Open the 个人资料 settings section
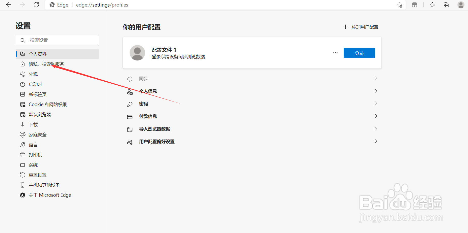 click(57, 54)
